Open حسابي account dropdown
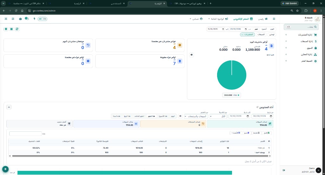The width and height of the screenshot is (325, 175). click(196, 19)
